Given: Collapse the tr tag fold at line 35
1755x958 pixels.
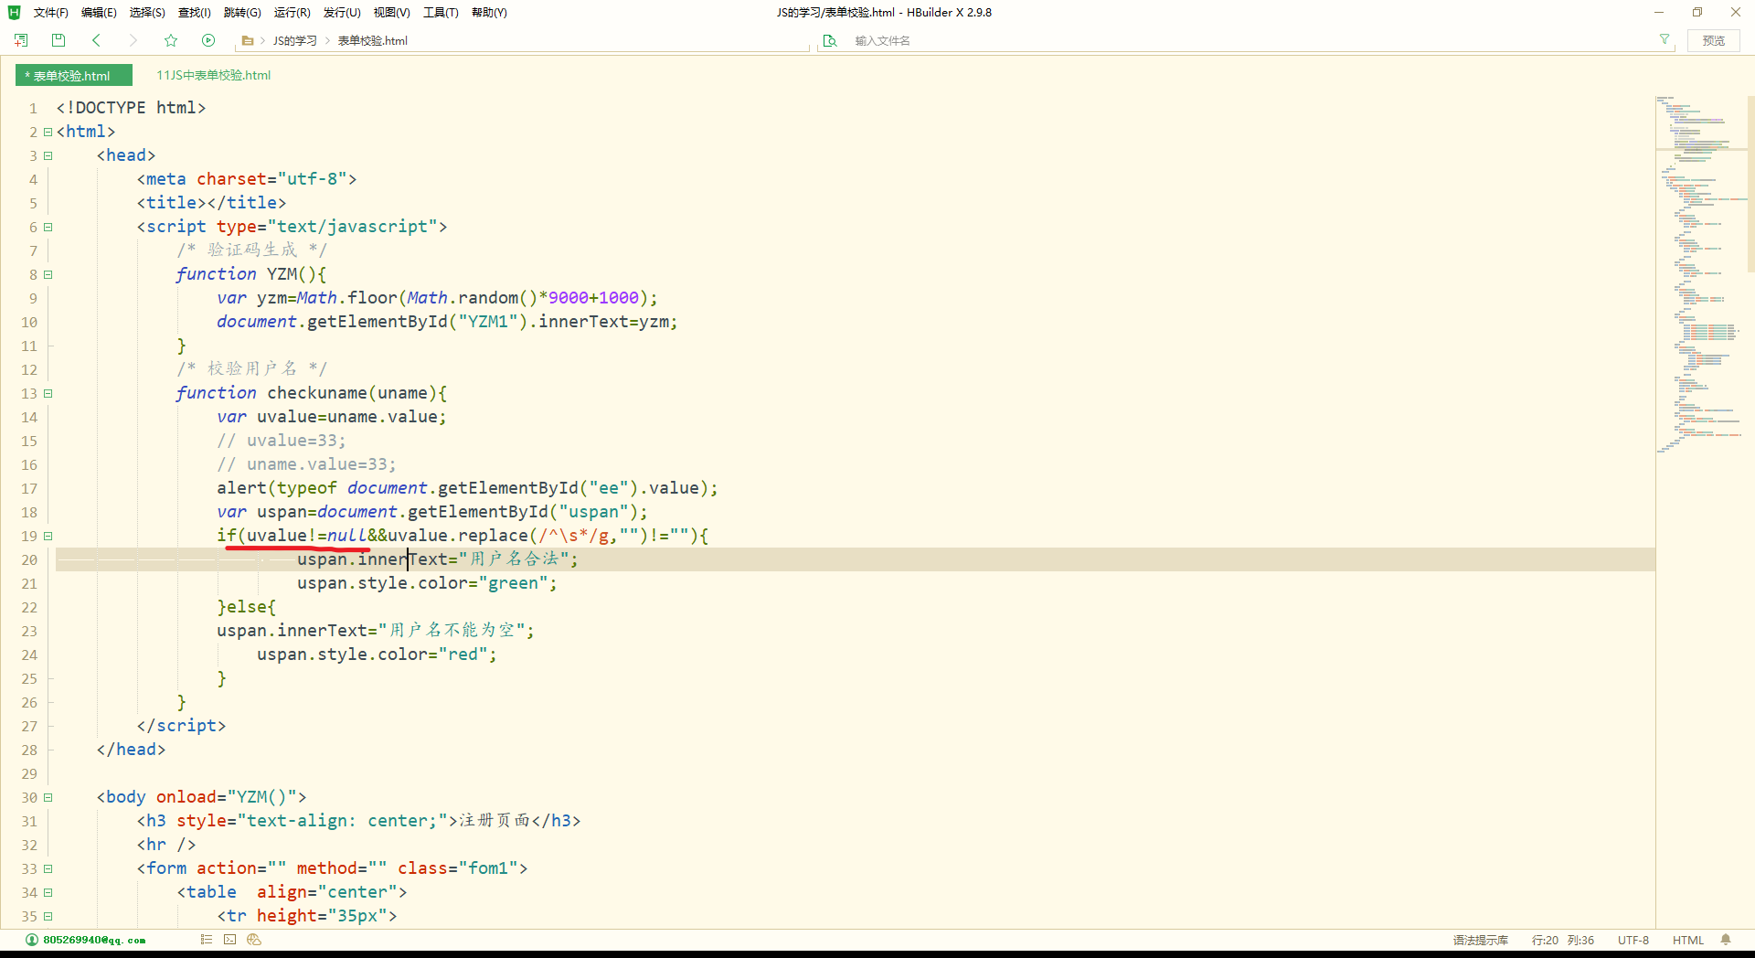Looking at the screenshot, I should [x=48, y=916].
